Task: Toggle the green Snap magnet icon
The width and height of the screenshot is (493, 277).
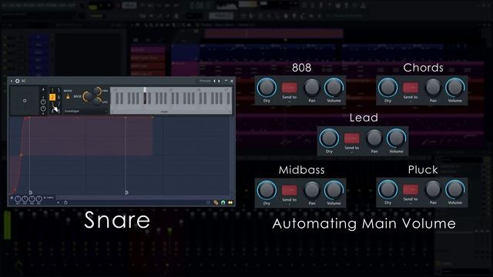Action: (223, 202)
